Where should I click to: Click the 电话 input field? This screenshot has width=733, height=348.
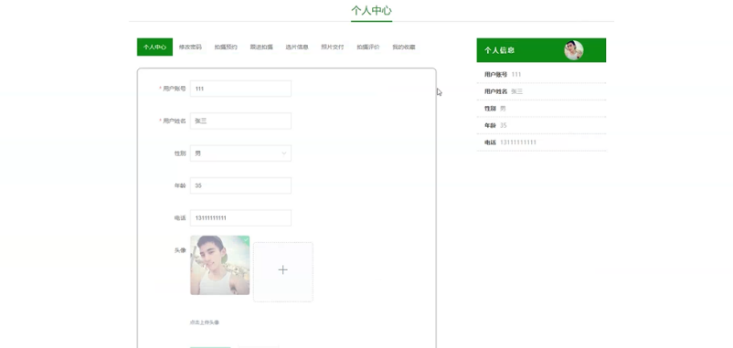[240, 217]
